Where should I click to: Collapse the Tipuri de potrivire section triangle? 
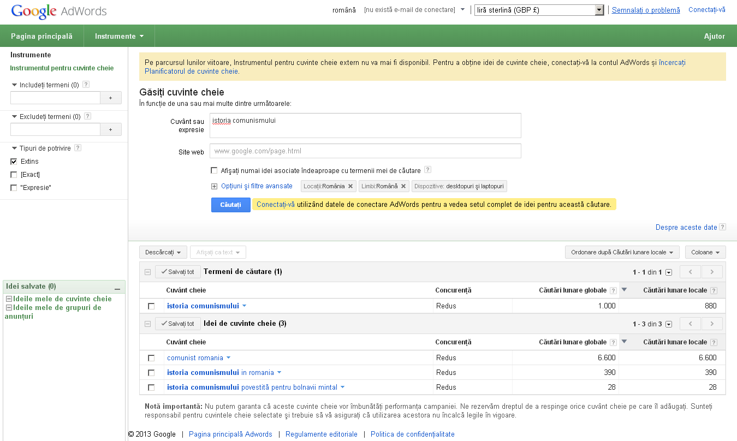14,148
